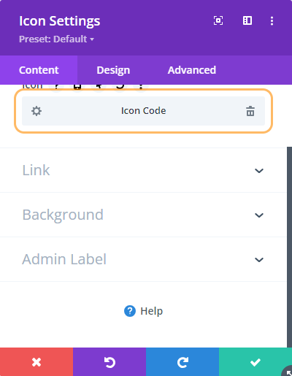The height and width of the screenshot is (376, 292).
Task: Open the three-dot more options menu
Action: (x=272, y=20)
